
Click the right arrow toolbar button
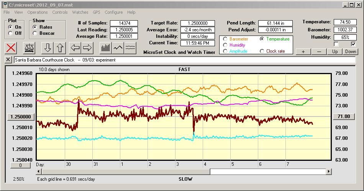[x=87, y=48]
